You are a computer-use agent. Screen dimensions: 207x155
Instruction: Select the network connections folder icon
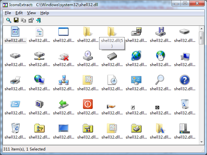click(x=39, y=128)
